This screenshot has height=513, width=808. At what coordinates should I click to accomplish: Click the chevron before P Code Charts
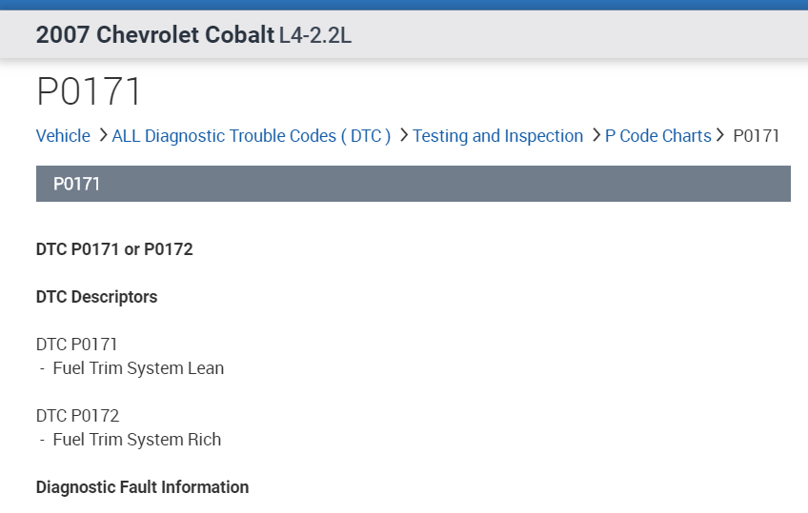tap(596, 135)
